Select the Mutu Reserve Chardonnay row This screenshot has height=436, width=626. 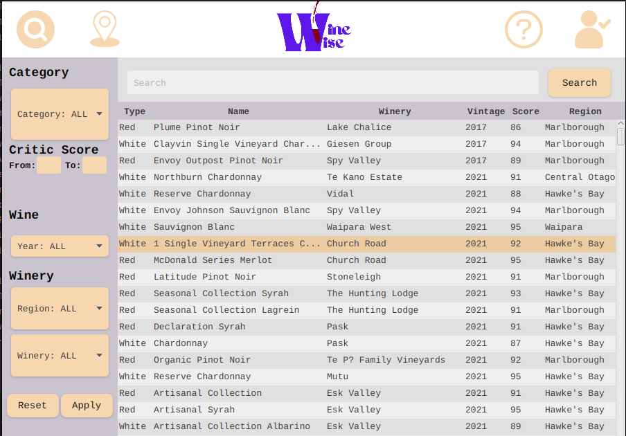366,376
